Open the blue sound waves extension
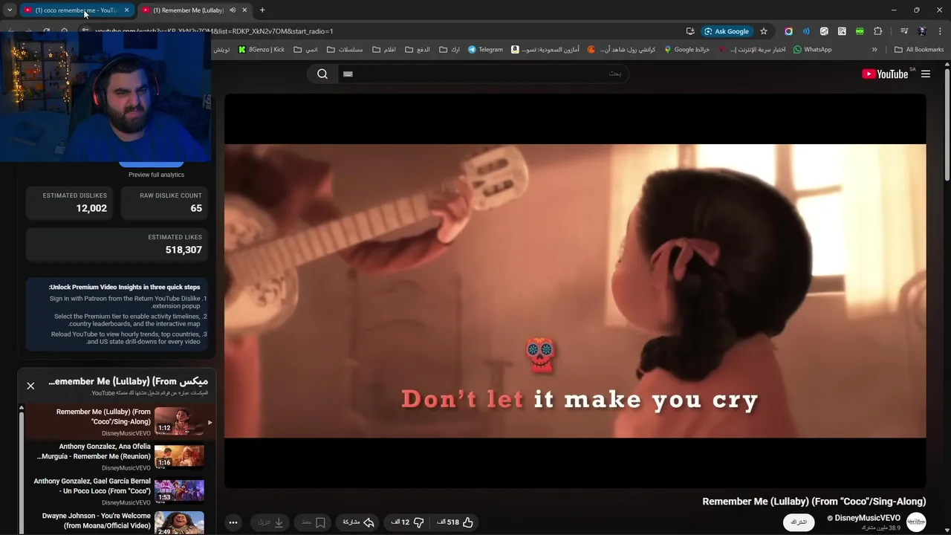Viewport: 951px width, 535px height. [806, 31]
